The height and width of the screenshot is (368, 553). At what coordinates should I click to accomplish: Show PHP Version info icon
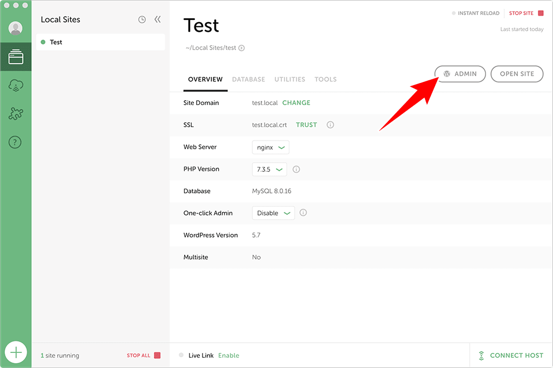point(296,169)
